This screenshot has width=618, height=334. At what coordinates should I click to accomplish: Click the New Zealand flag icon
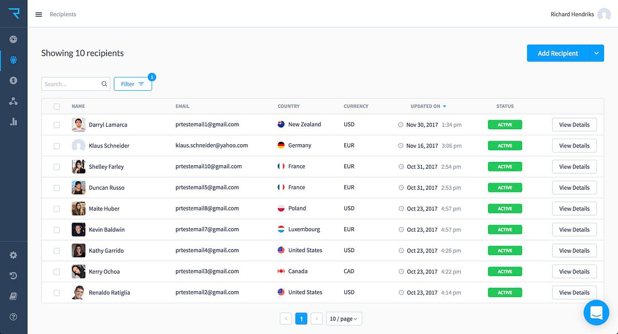(x=281, y=124)
